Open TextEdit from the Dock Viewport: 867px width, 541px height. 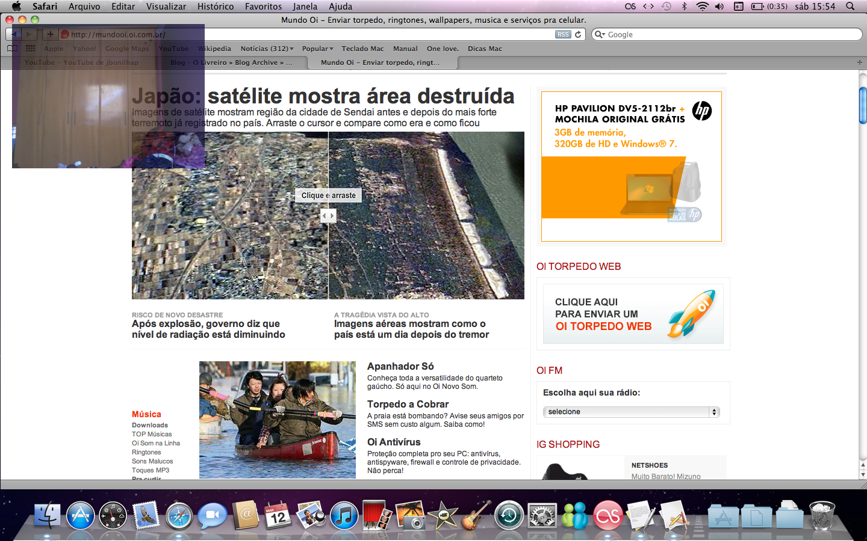[x=641, y=516]
